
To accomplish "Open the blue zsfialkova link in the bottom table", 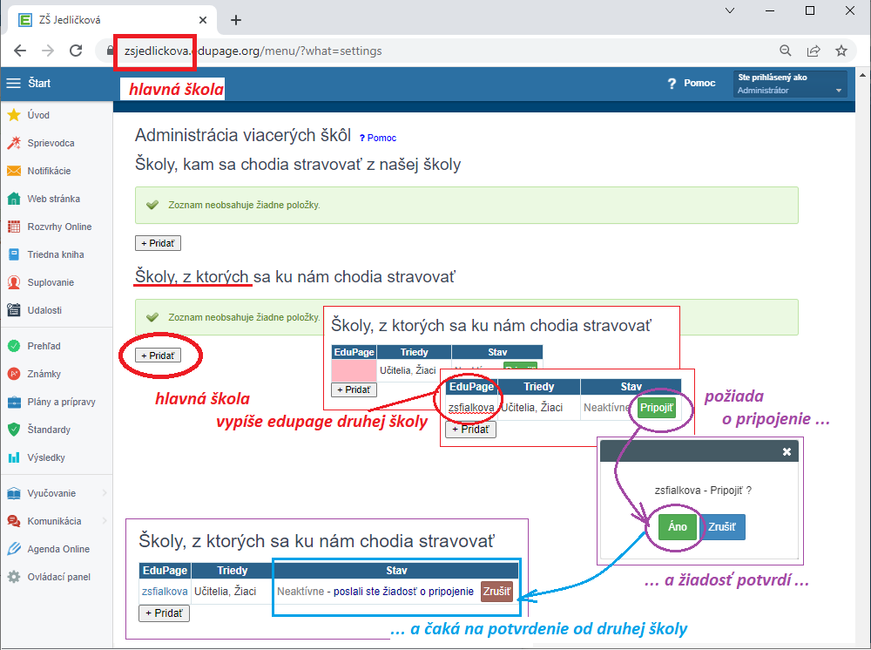I will click(x=165, y=592).
